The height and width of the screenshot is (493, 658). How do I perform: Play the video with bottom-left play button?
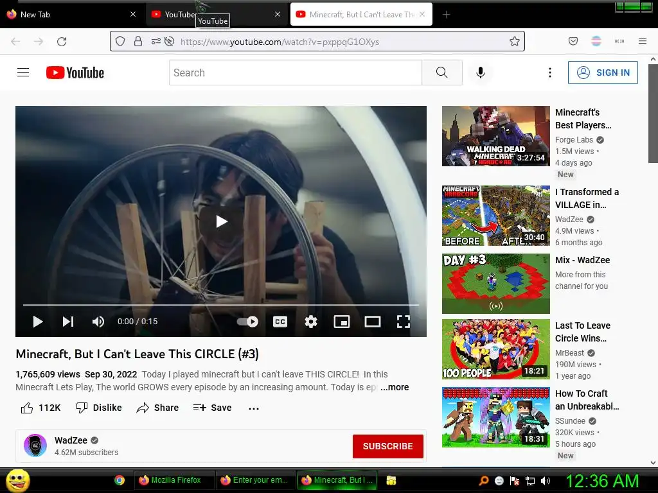38,322
